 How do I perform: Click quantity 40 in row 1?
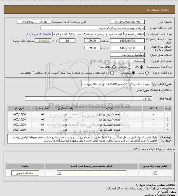42,114
